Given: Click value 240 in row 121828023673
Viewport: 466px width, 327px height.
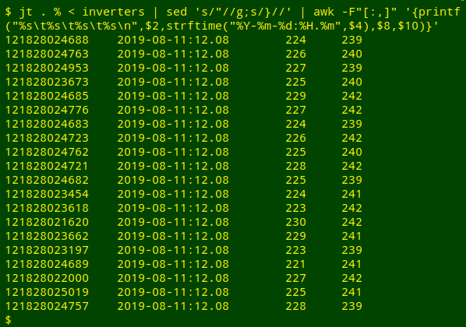Looking at the screenshot, I should 352,82.
